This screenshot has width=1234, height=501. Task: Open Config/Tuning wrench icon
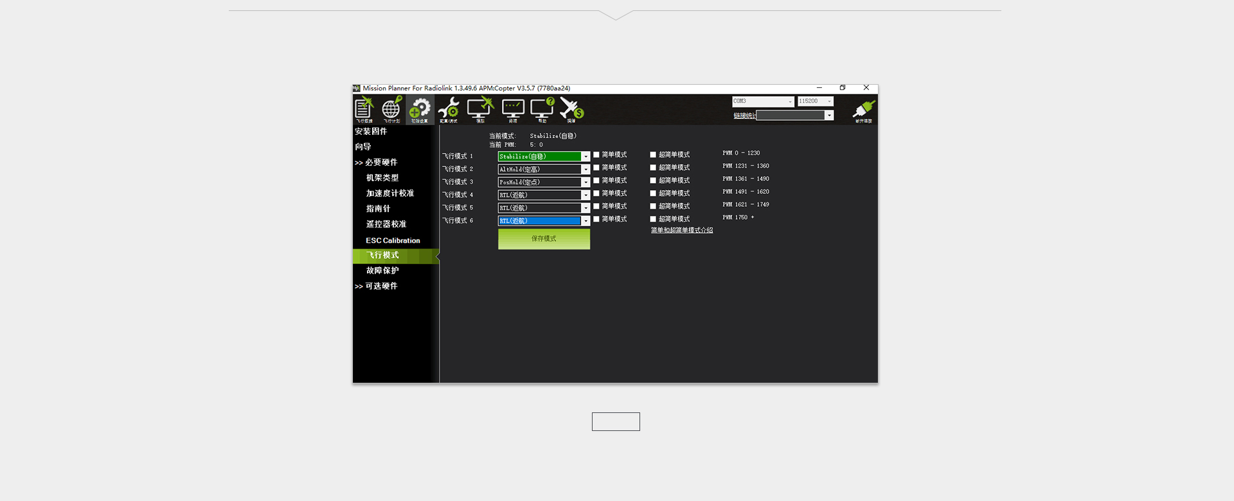(449, 110)
